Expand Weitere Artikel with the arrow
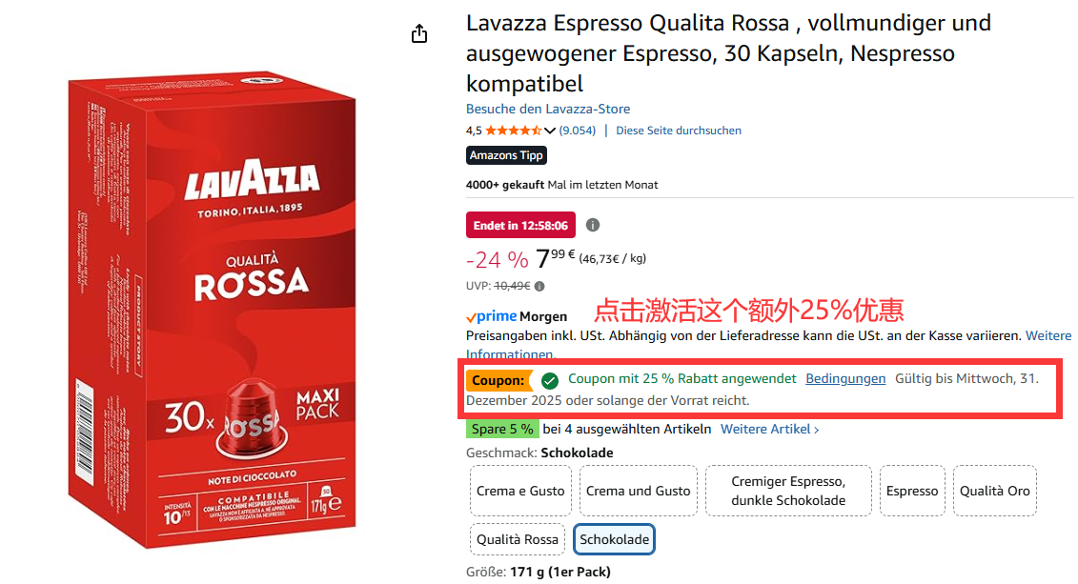 coord(816,430)
